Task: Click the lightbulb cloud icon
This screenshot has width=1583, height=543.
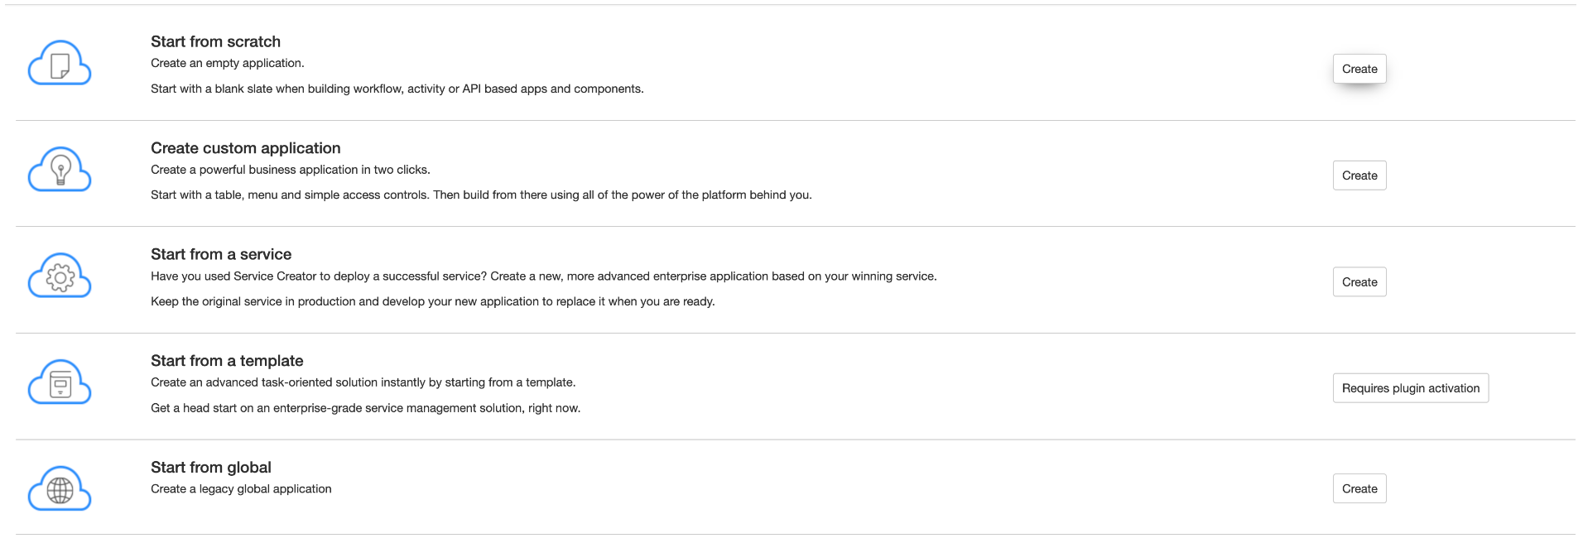Action: [x=60, y=170]
